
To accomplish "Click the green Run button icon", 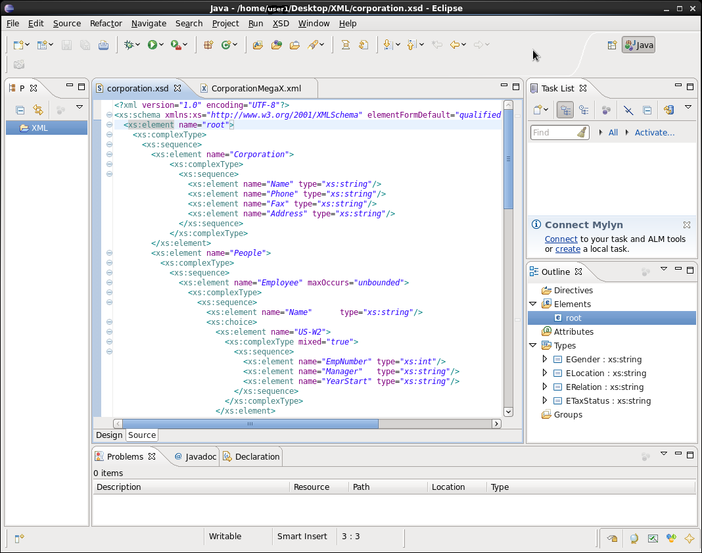I will [x=152, y=45].
